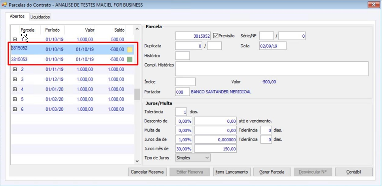Click the 01/01/20 period cell
The height and width of the screenshot is (186, 383).
point(55,89)
